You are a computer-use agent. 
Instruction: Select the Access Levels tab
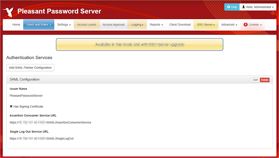(87, 25)
